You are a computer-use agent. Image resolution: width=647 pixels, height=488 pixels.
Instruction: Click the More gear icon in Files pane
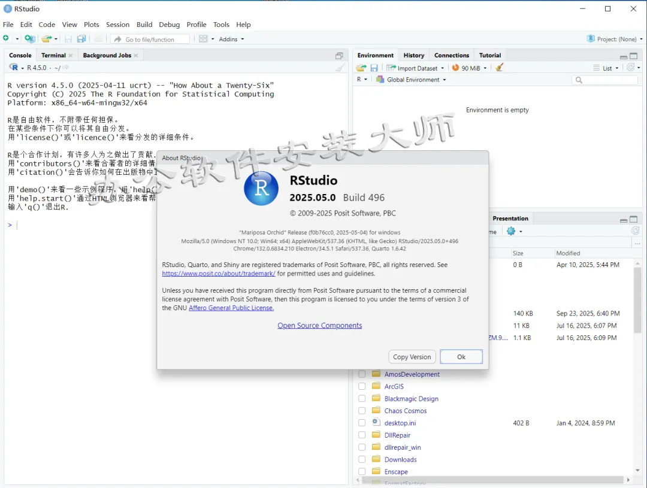click(x=511, y=231)
